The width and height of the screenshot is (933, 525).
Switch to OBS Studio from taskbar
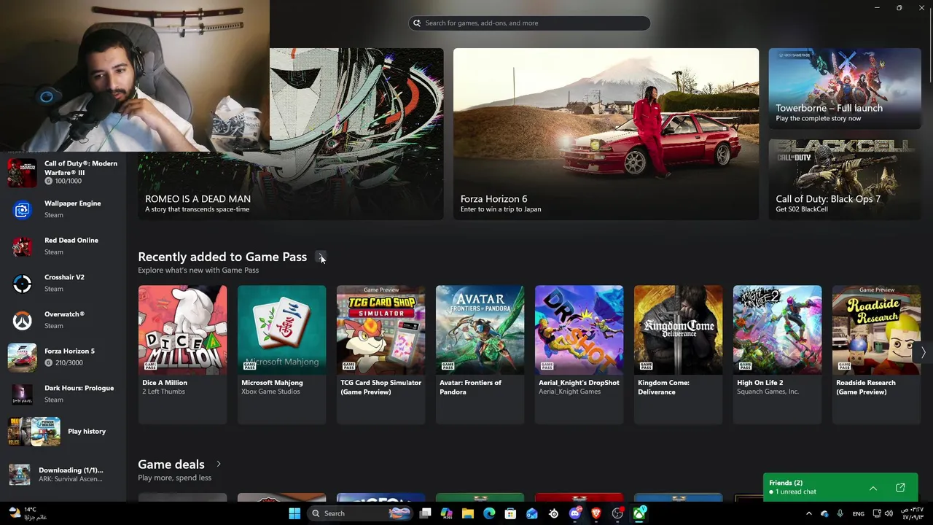(x=617, y=513)
